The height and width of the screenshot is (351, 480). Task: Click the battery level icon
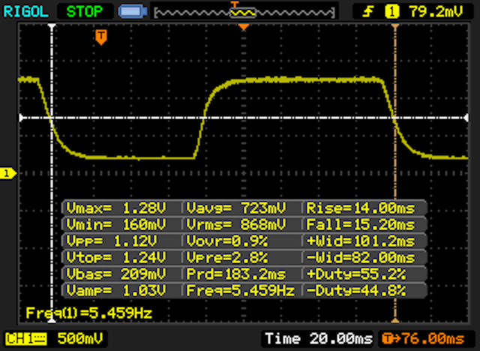[133, 12]
